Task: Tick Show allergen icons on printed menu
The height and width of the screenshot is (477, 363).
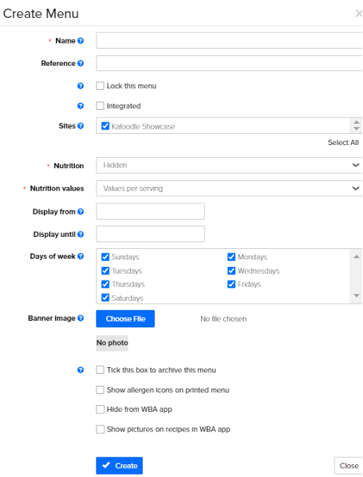Action: tap(100, 390)
